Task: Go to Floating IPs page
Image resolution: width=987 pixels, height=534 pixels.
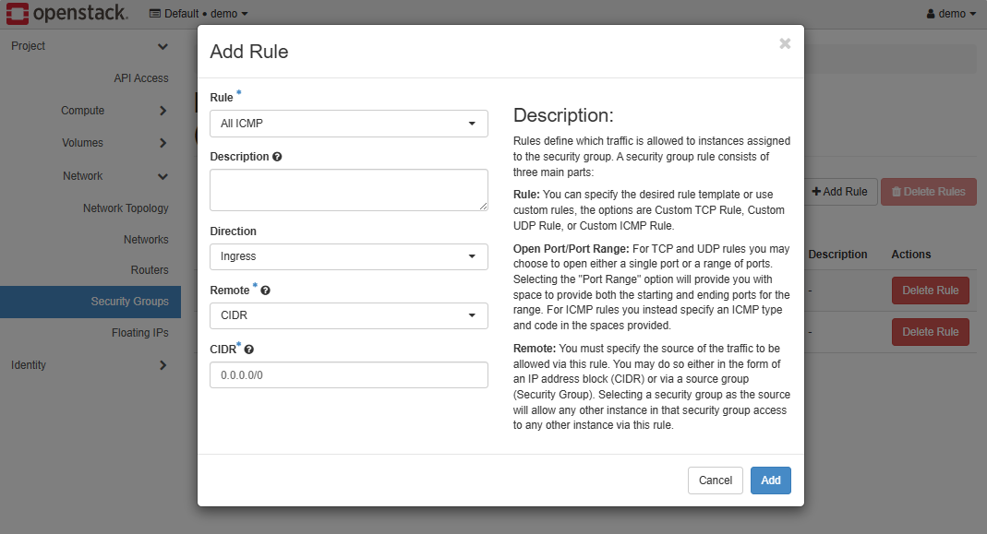Action: click(x=139, y=333)
